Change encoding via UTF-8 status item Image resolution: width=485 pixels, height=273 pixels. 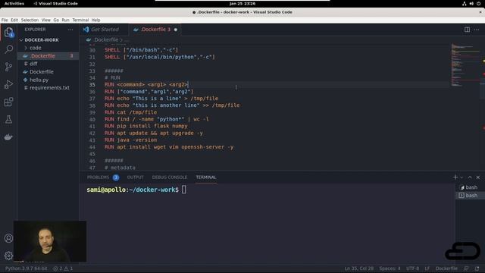412,268
